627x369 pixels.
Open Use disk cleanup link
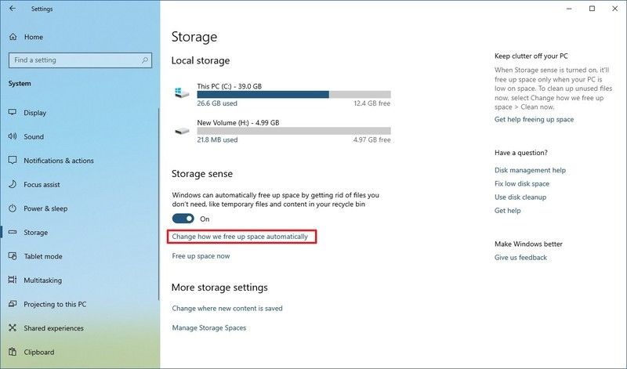pyautogui.click(x=520, y=197)
